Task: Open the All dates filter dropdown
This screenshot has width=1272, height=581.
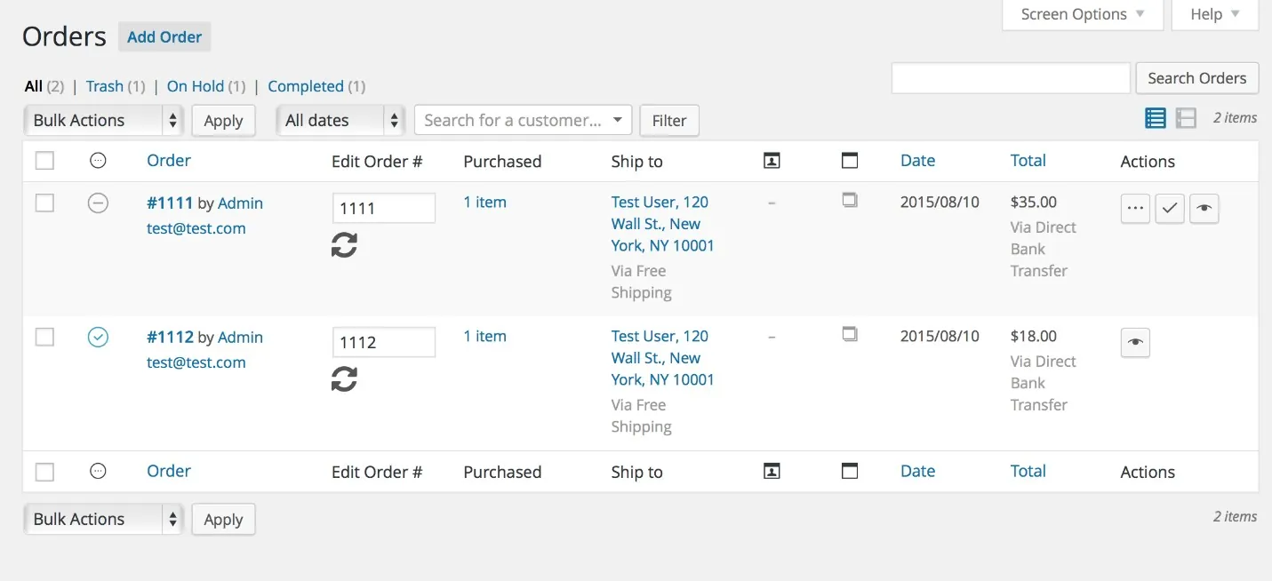Action: 340,119
